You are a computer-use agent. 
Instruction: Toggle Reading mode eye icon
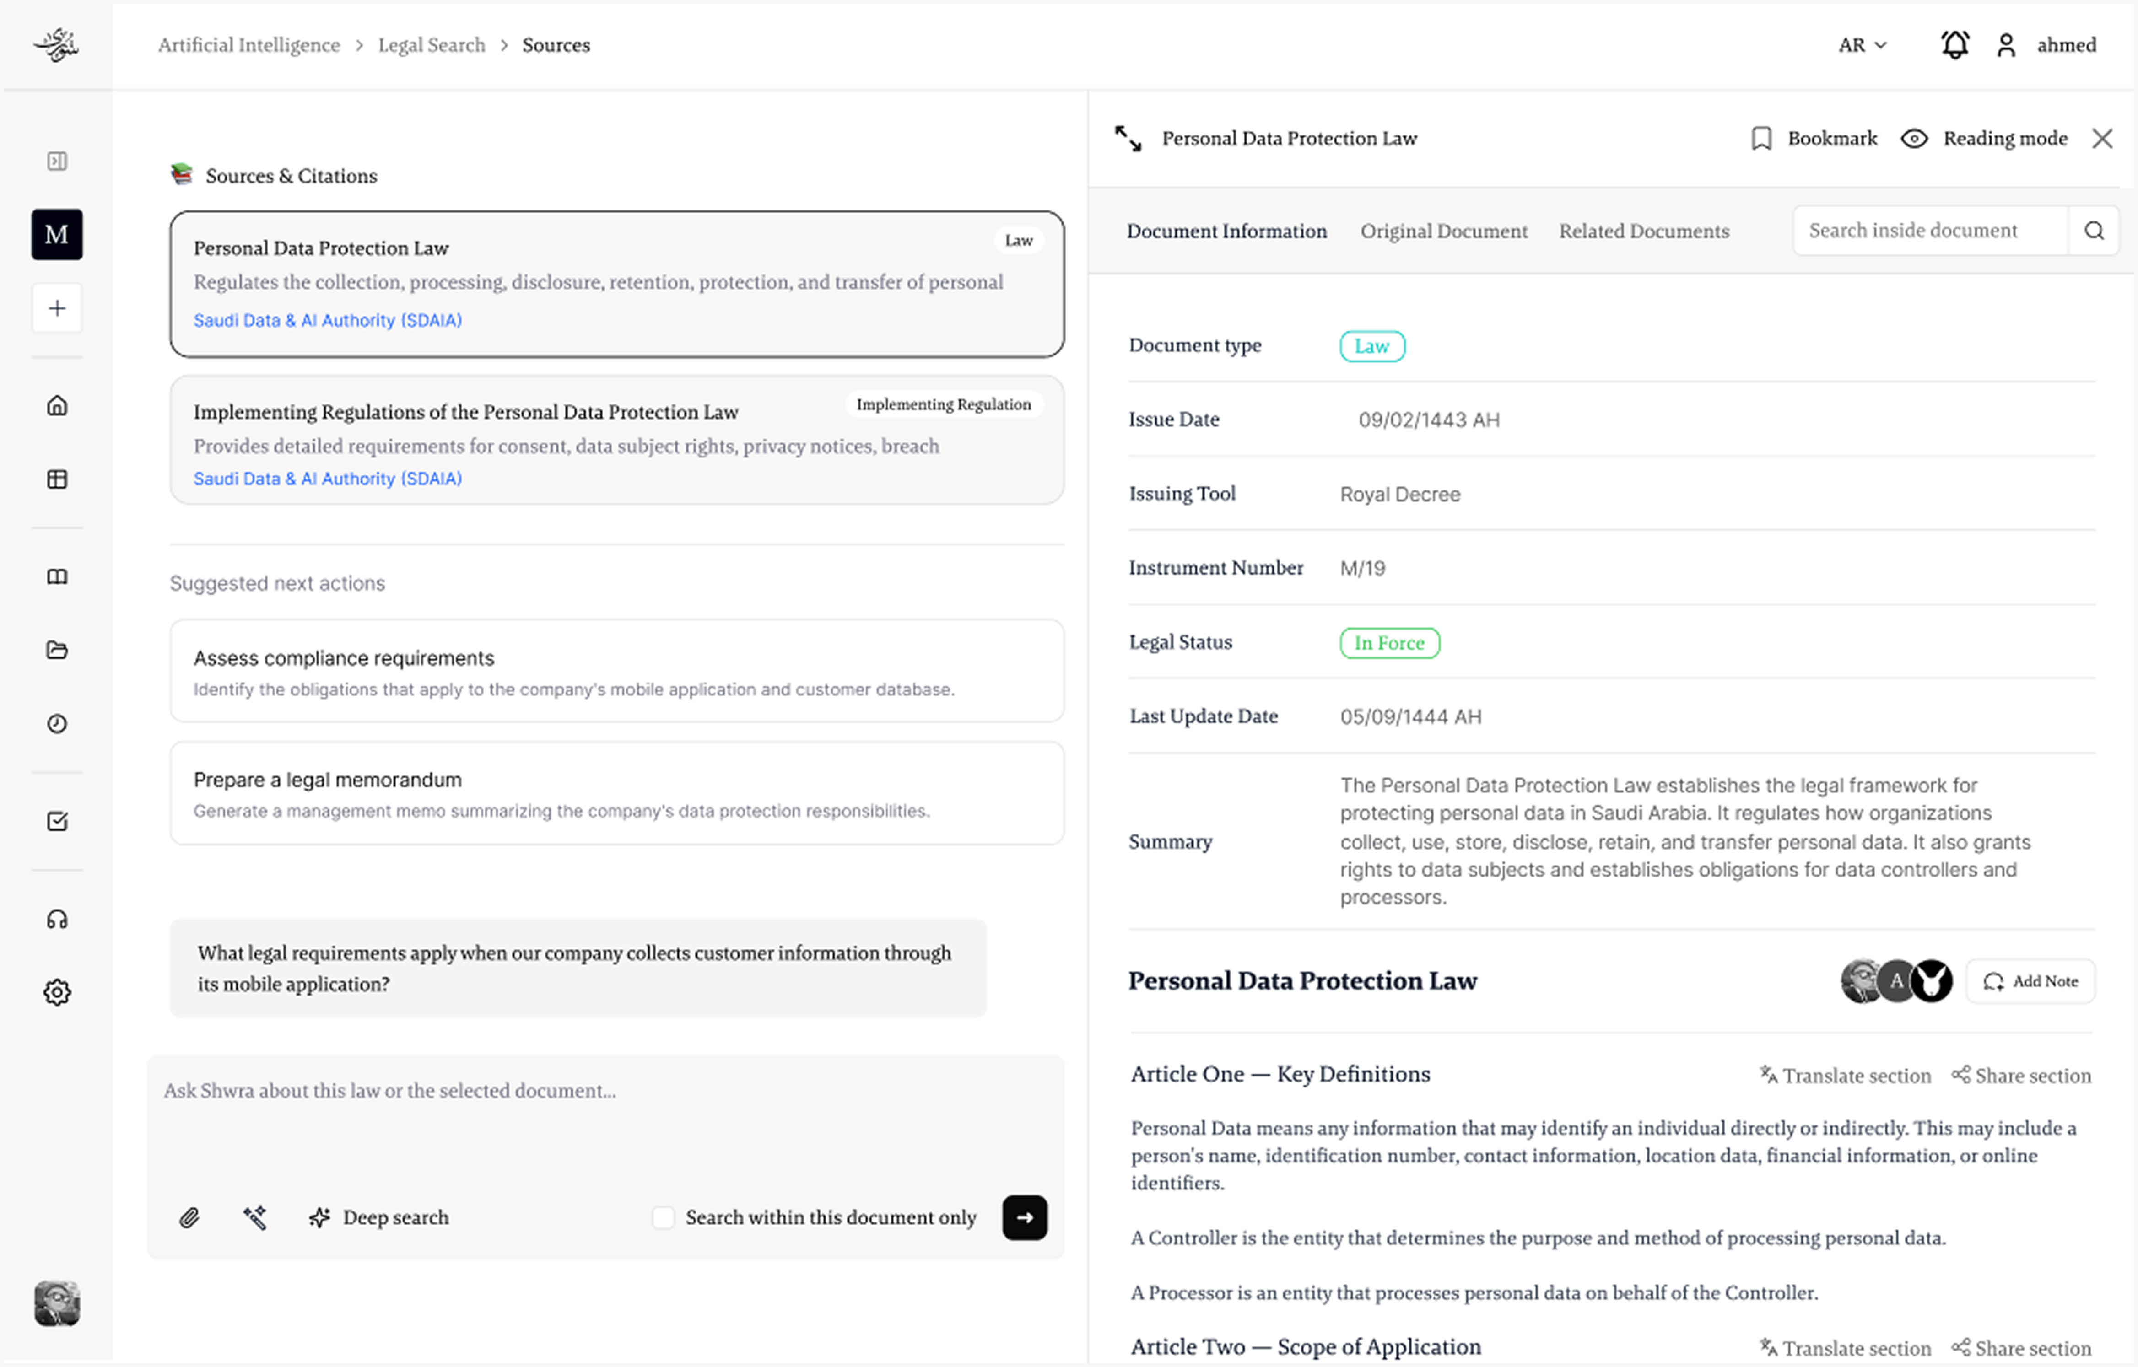1914,139
